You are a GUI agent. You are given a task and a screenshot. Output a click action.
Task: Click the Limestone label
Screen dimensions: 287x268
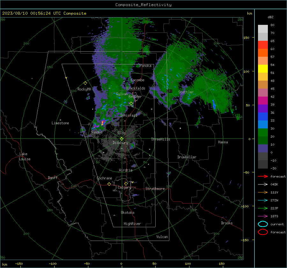[60, 123]
